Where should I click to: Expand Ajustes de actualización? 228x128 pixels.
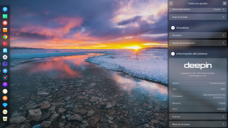198,43
